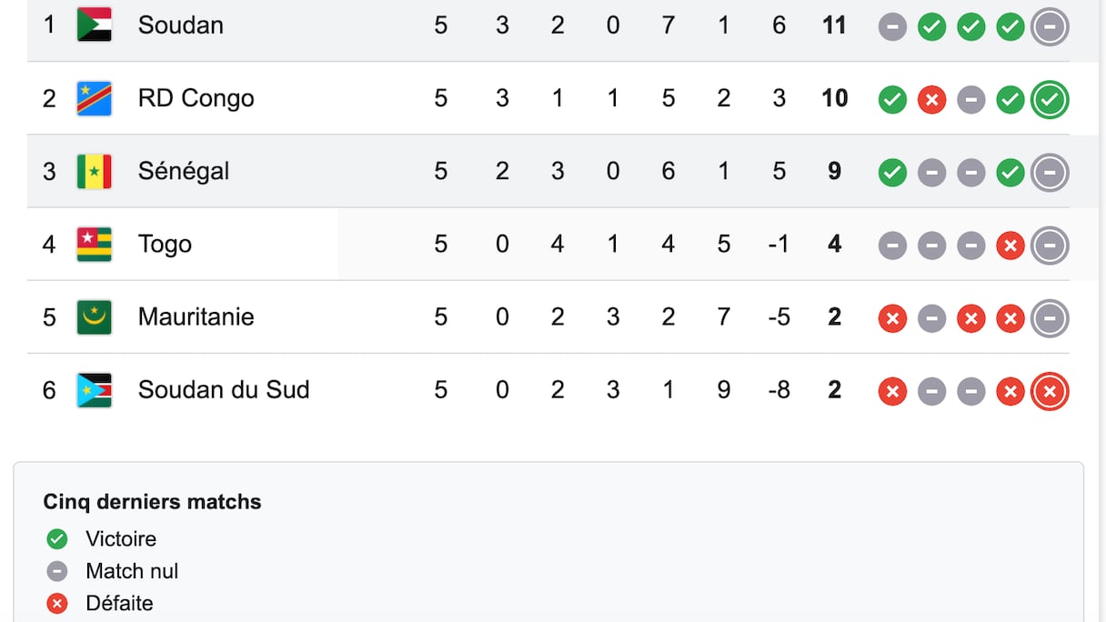Open the RD Congo team link
Screen dimensions: 1106x622
pos(196,98)
